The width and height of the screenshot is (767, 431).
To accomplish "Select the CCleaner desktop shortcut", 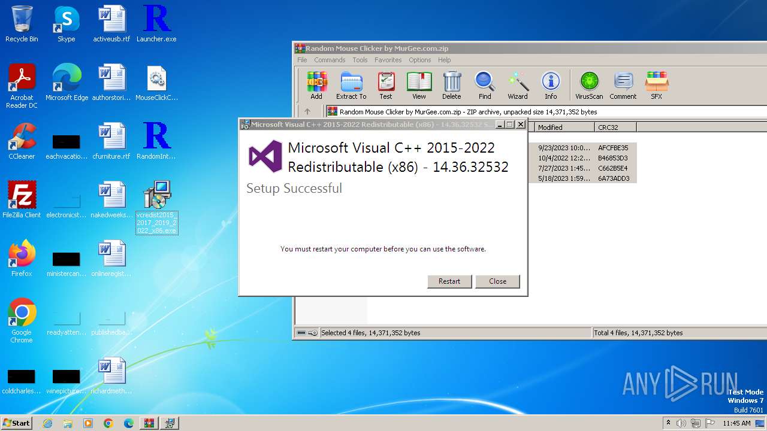I will (22, 141).
